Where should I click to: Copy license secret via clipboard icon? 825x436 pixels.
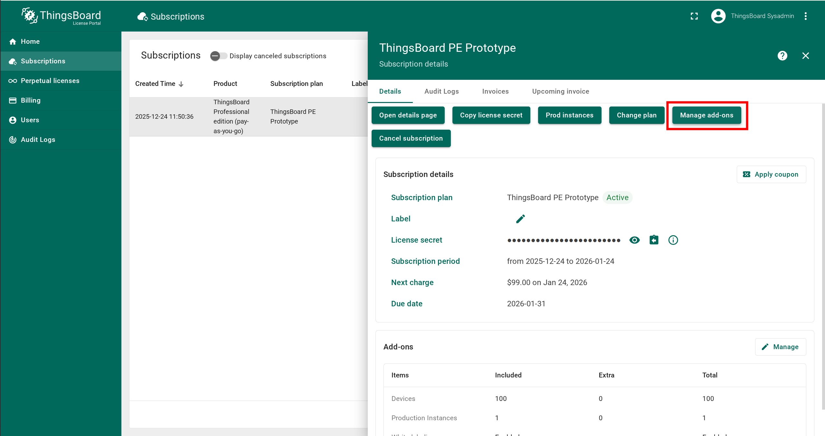pos(654,240)
